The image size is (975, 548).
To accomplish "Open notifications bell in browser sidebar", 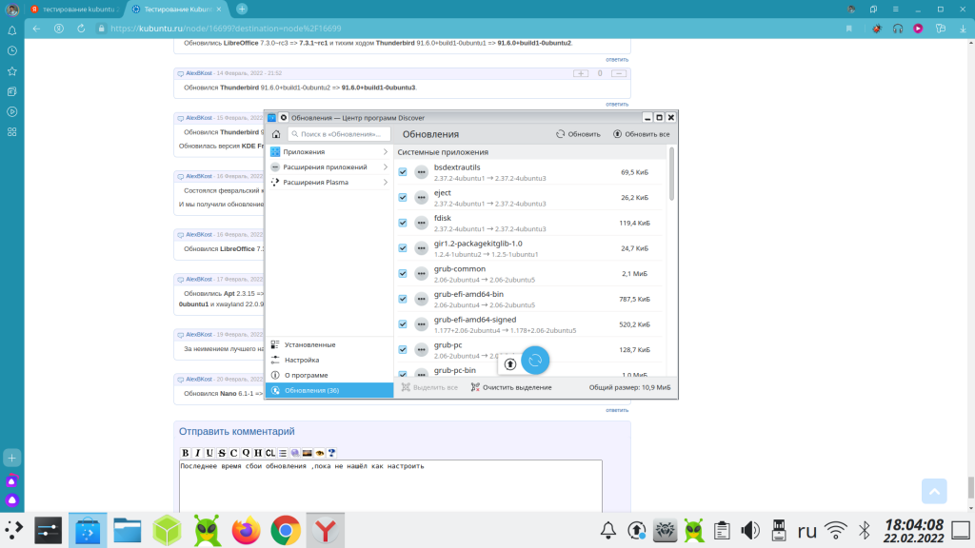I will (x=11, y=30).
